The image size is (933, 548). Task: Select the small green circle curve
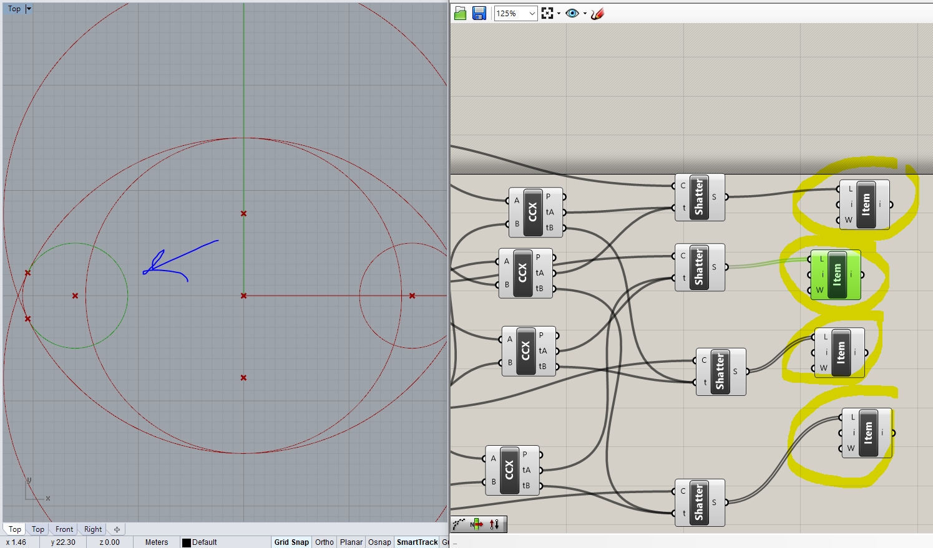pos(127,296)
